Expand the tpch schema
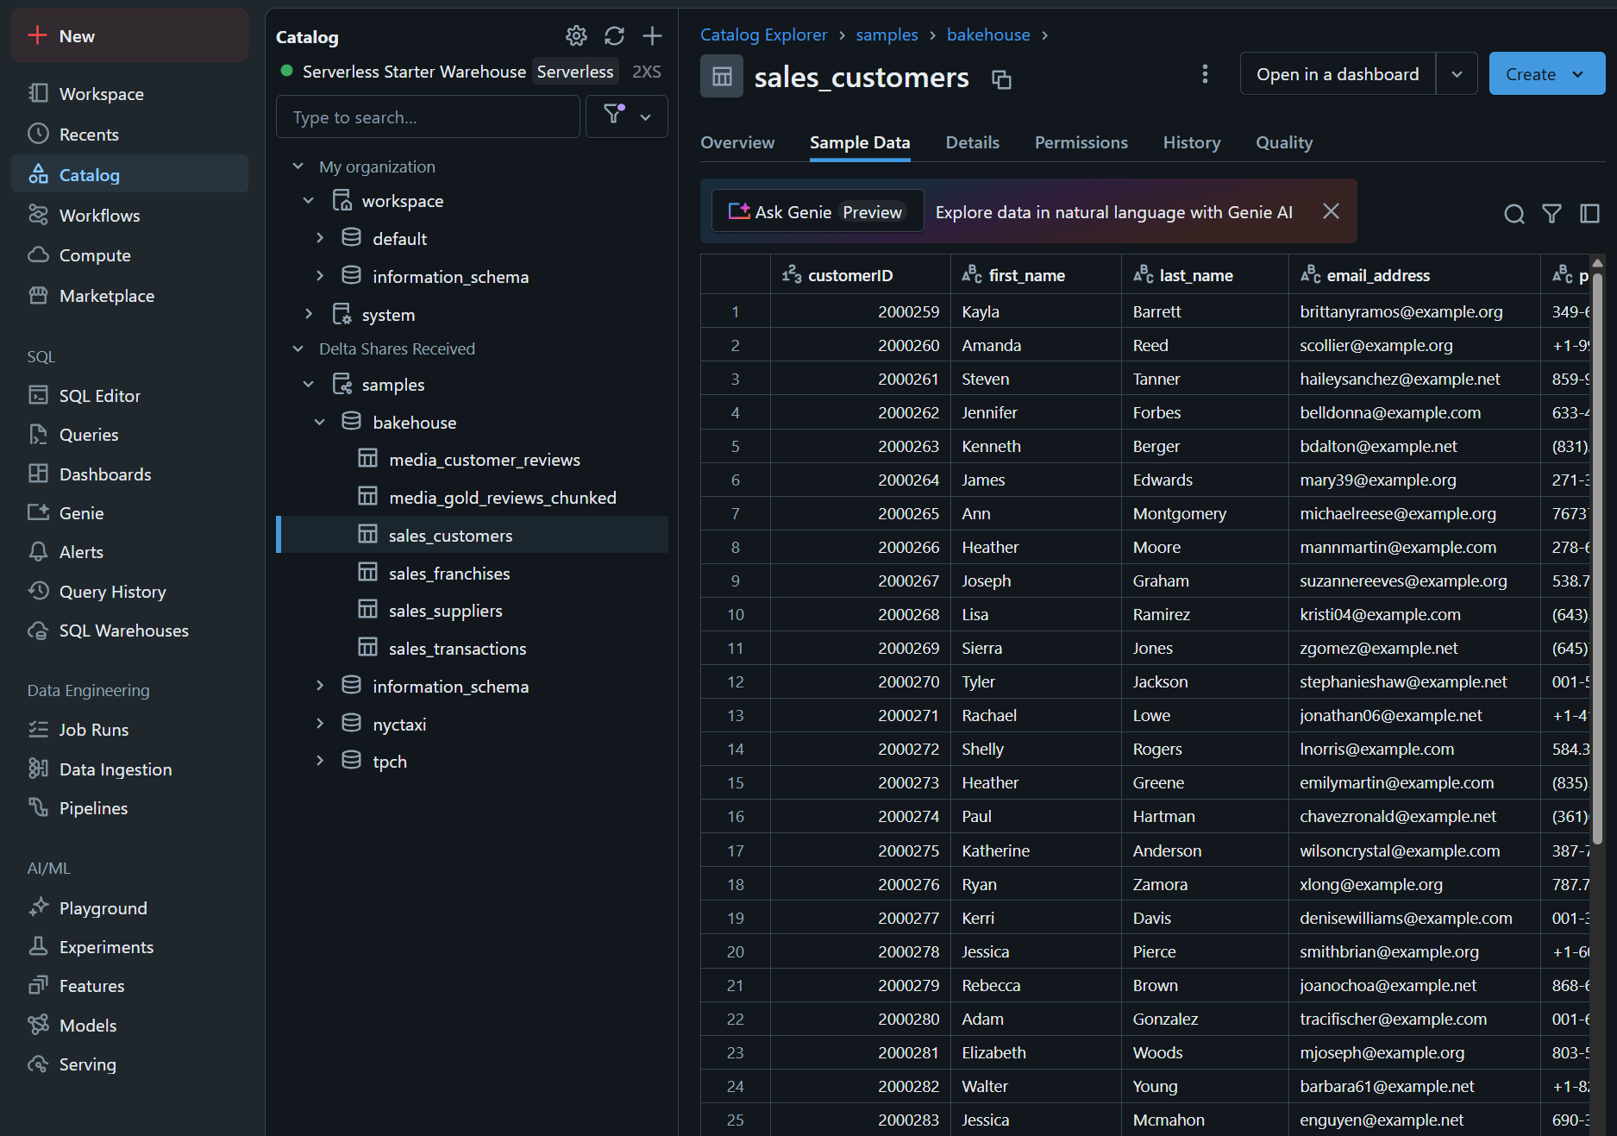The width and height of the screenshot is (1617, 1136). 320,761
